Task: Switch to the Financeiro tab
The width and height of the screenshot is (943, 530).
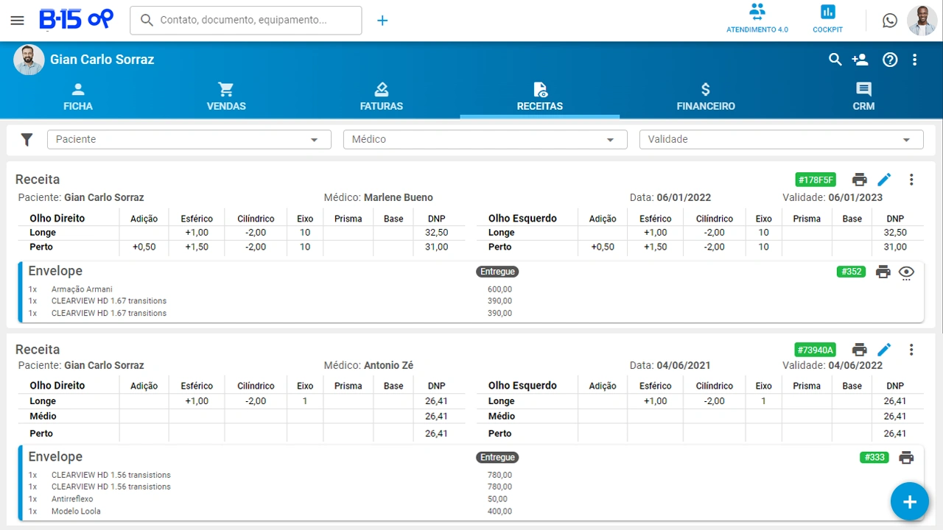Action: 705,97
